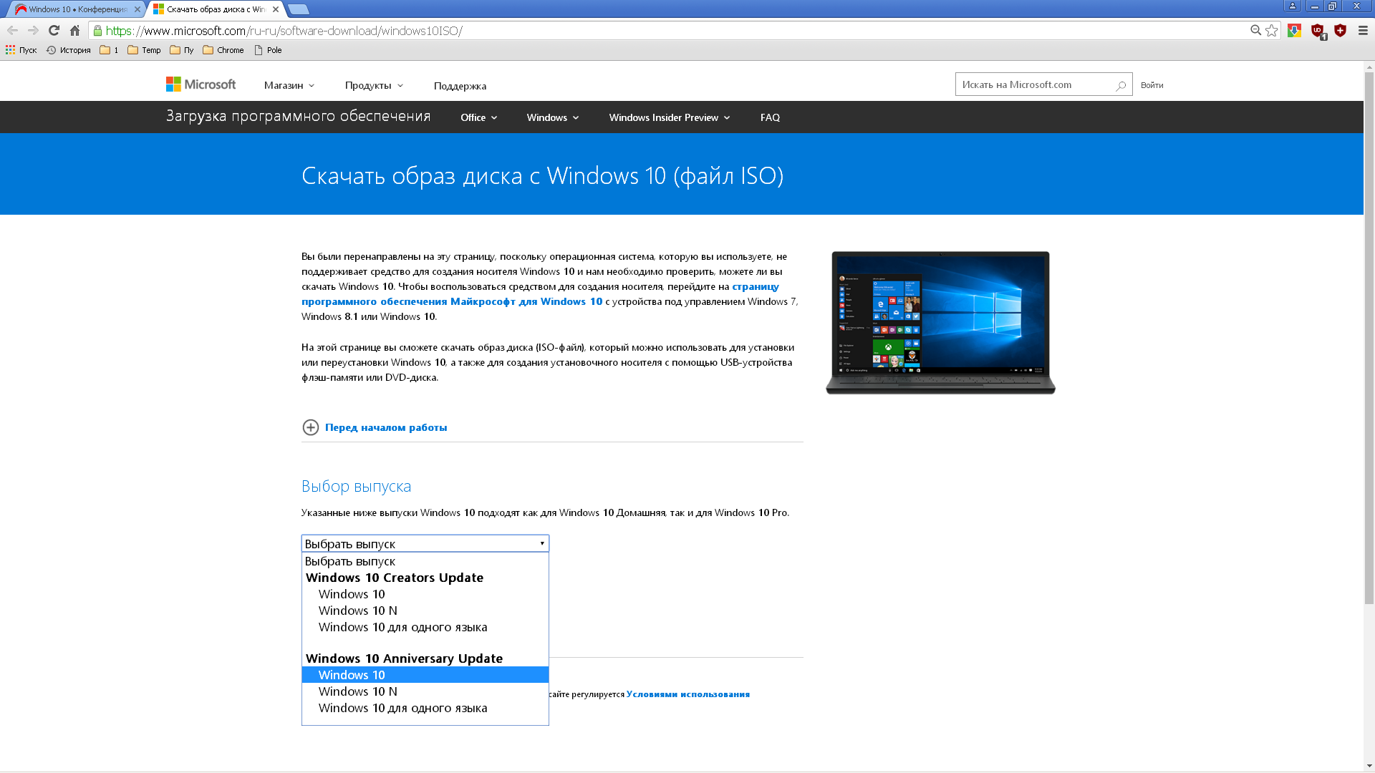Open the Chrome hamburger menu icon
The height and width of the screenshot is (773, 1375).
1363,30
